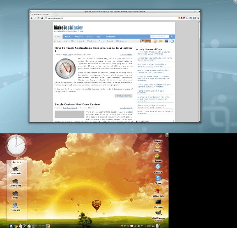View Comments on the Zazzle review
Screen dimensions: 237x228
point(126,108)
